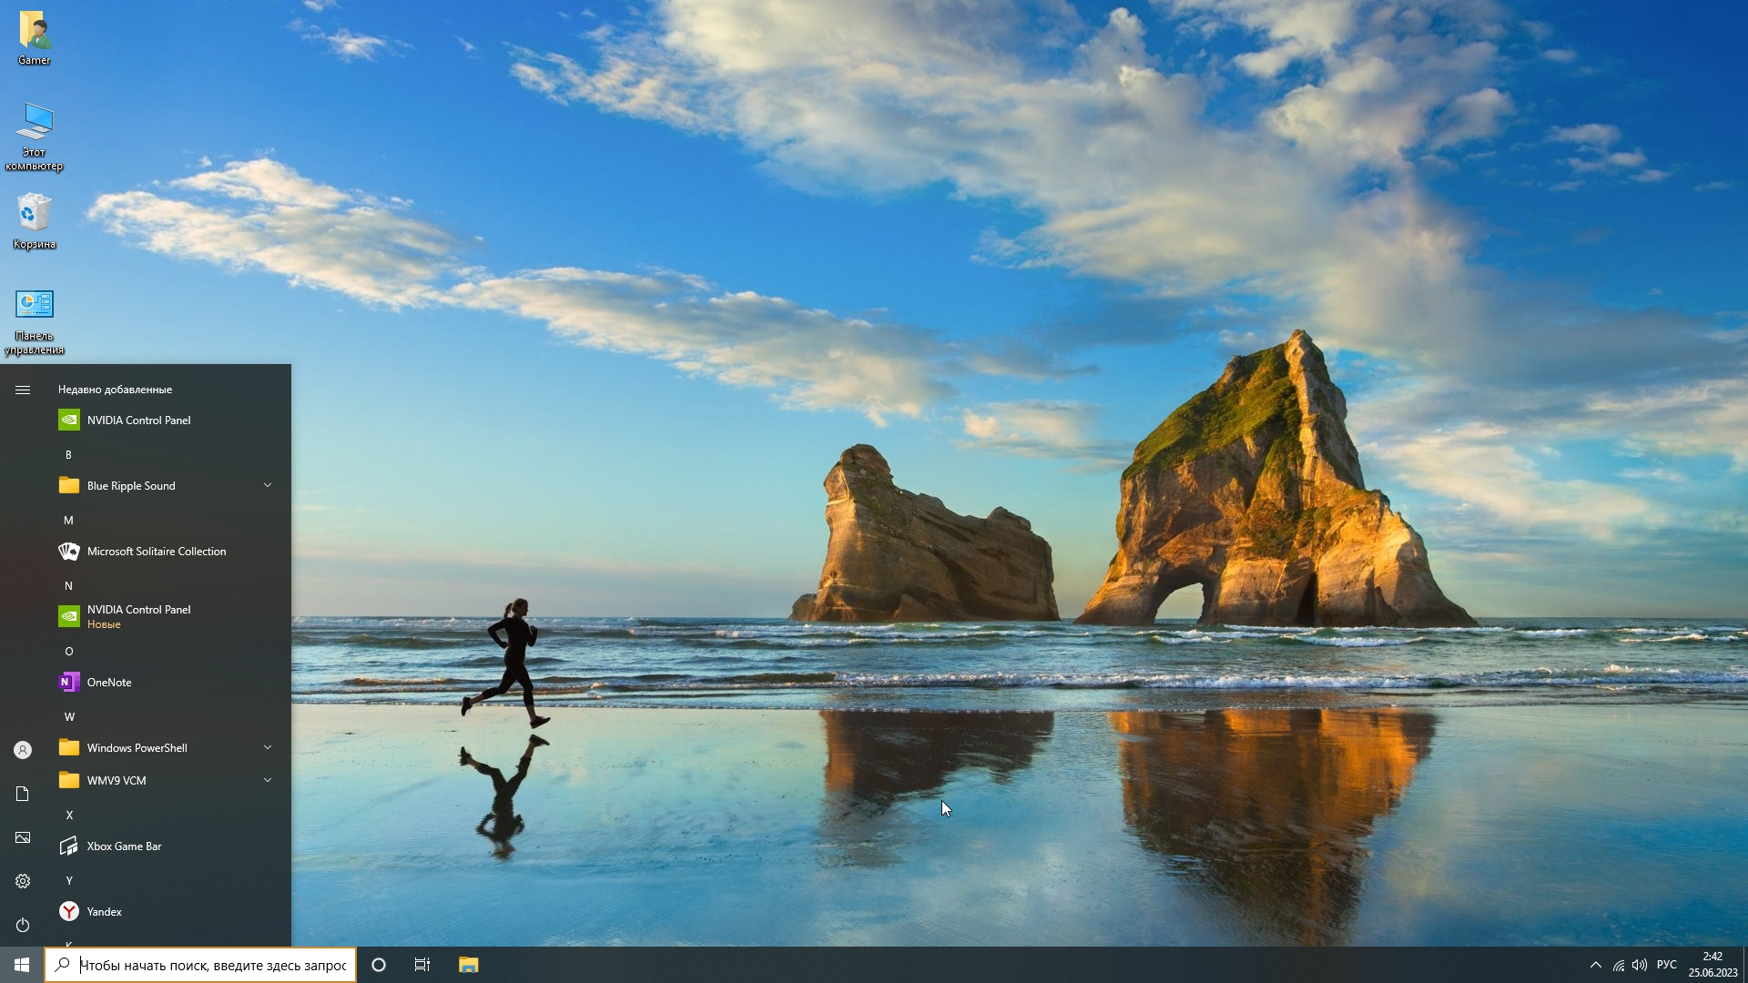Launch Microsoft Solitaire Collection from the app list
This screenshot has width=1748, height=983.
coord(156,552)
